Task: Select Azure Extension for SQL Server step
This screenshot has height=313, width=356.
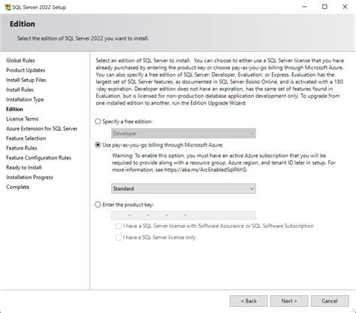Action: point(42,129)
